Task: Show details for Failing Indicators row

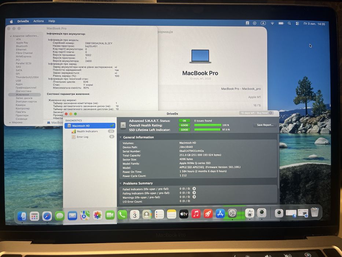Action: tap(194, 193)
